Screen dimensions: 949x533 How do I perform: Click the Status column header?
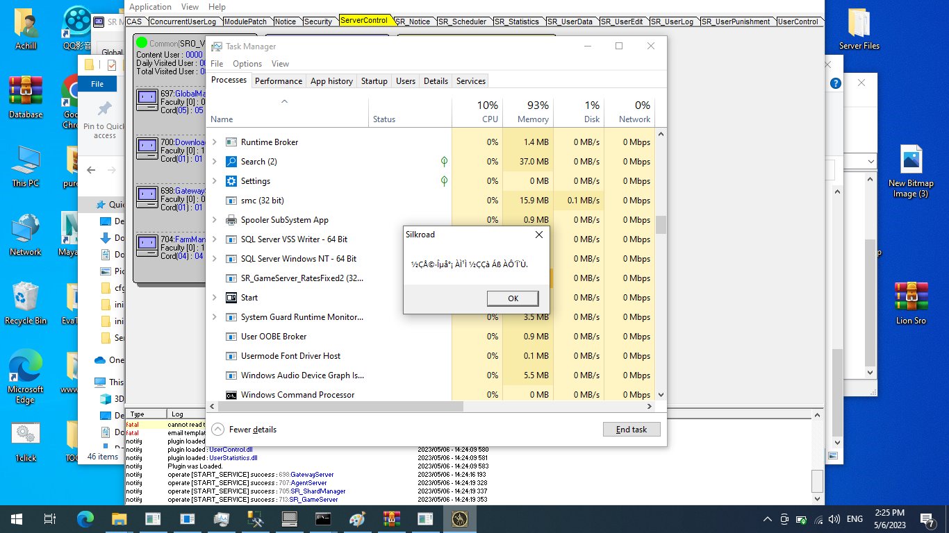(x=410, y=112)
